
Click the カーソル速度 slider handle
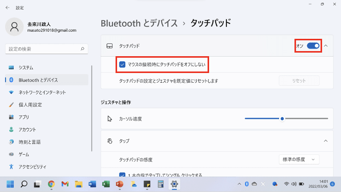(x=282, y=118)
